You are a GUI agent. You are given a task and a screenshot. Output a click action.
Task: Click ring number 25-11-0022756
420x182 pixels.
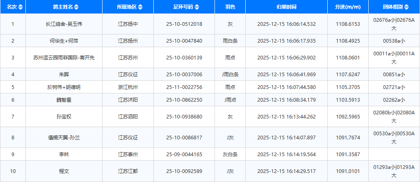pos(184,87)
